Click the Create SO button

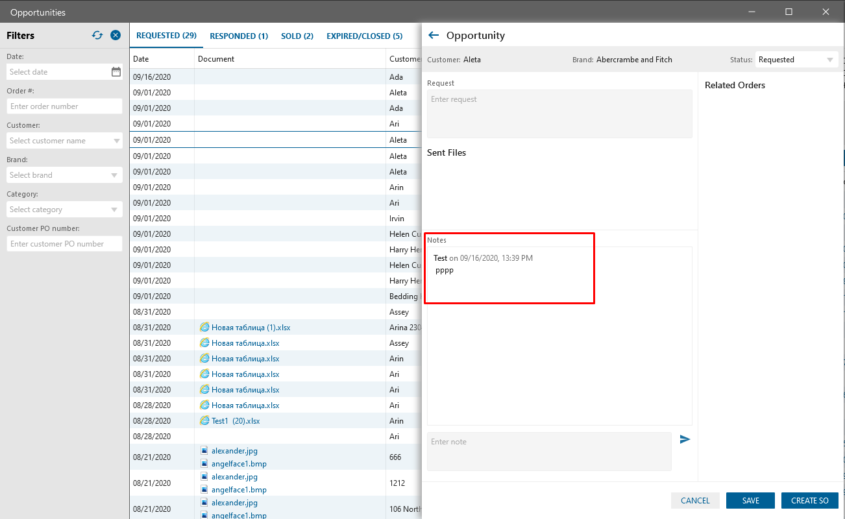810,500
